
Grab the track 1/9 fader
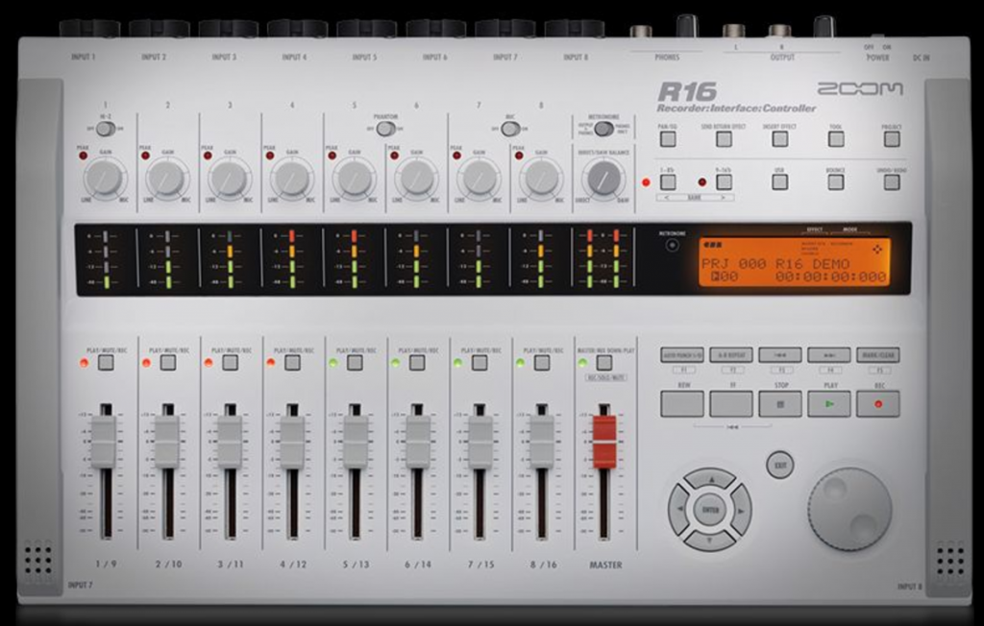pyautogui.click(x=106, y=442)
